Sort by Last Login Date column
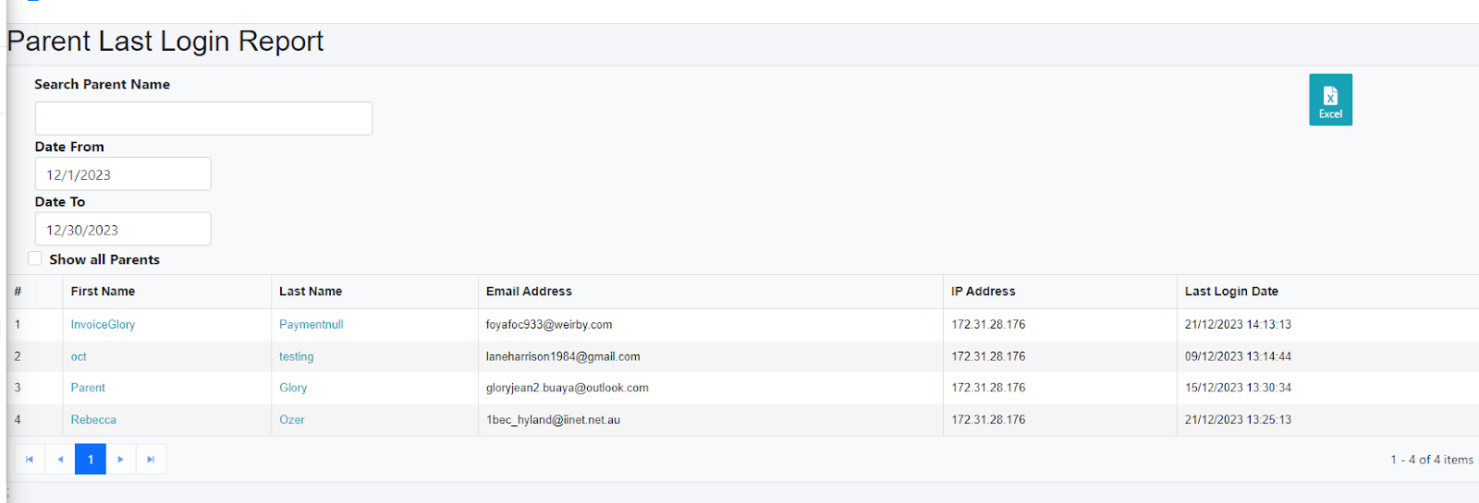Screen dimensions: 1479x503 click(x=1231, y=292)
